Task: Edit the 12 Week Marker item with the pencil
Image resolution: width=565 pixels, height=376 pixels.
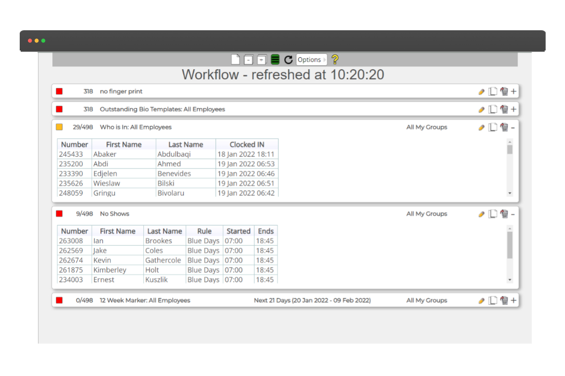Action: pos(481,301)
